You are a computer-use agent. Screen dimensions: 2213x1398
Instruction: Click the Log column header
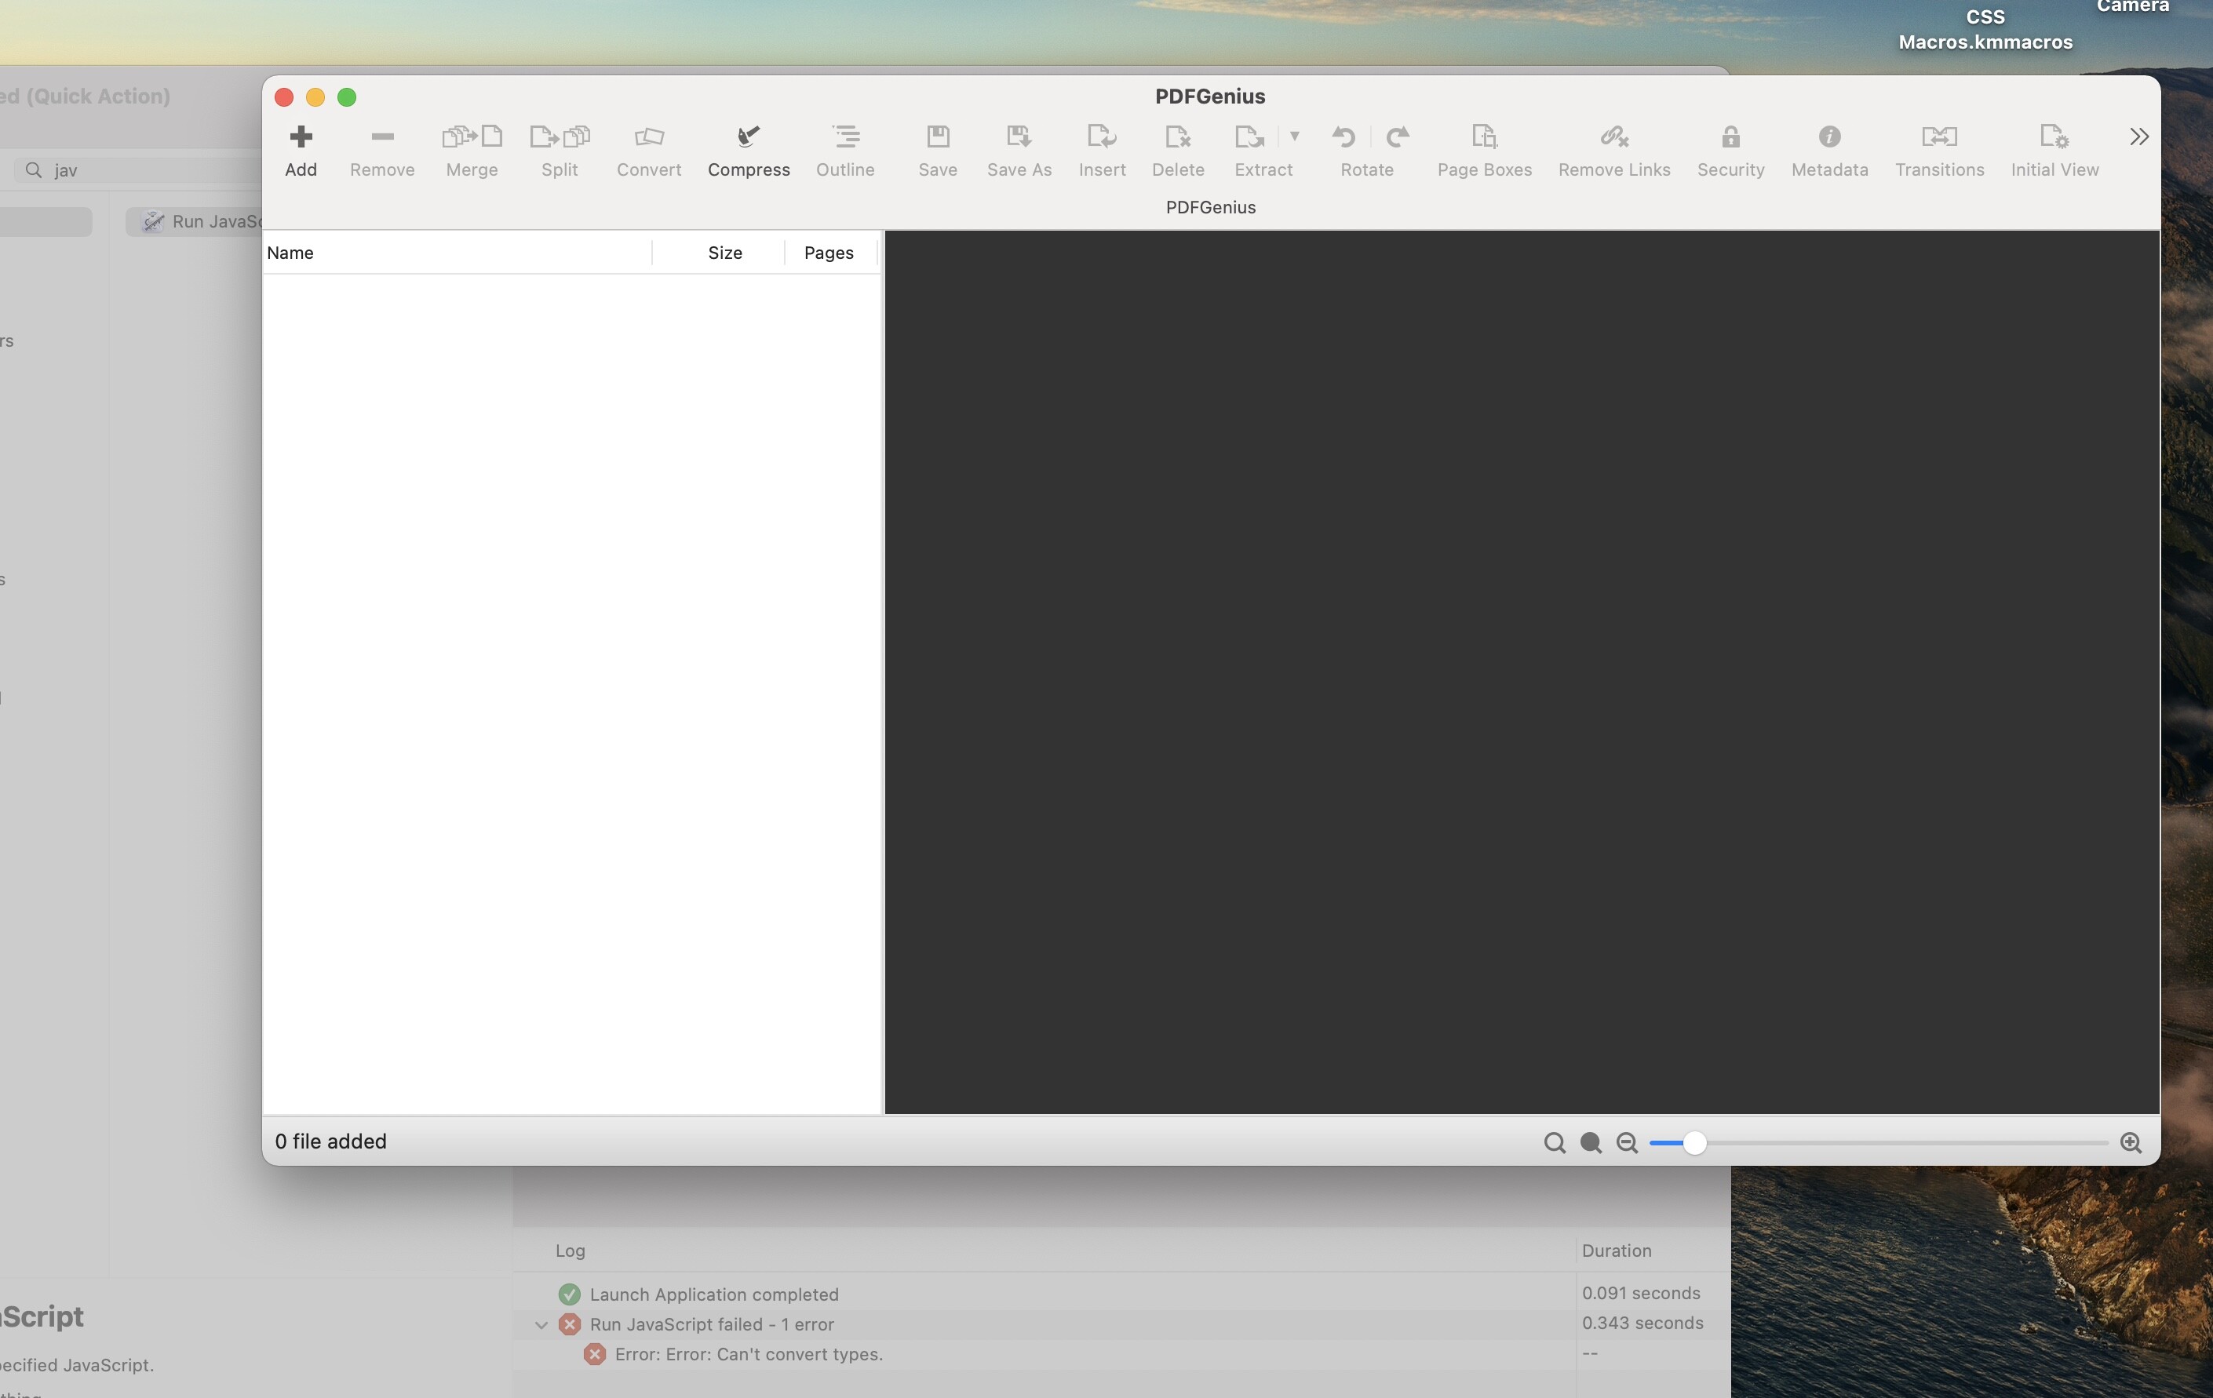[x=570, y=1251]
